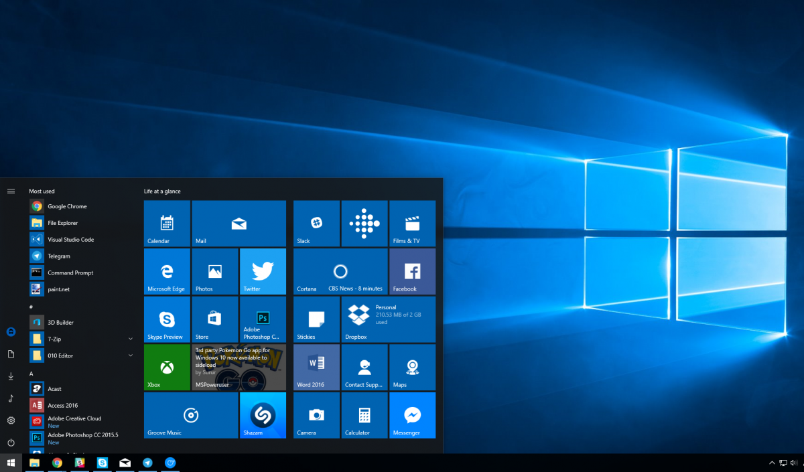
Task: Open the hamburger menu in Start
Action: 11,190
